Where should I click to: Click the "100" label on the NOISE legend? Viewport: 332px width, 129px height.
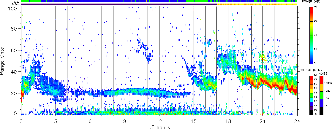pyautogui.click(x=327, y=98)
